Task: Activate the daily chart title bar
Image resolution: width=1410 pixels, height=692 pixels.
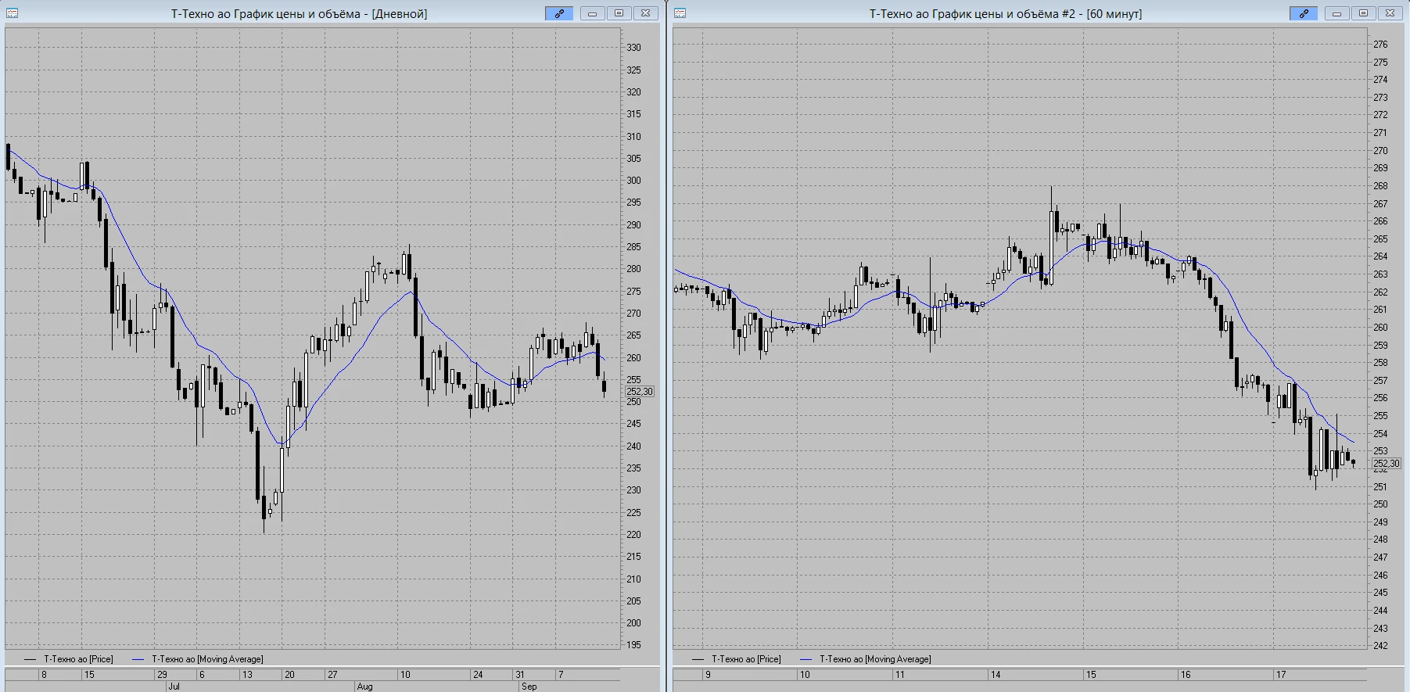Action: tap(299, 13)
